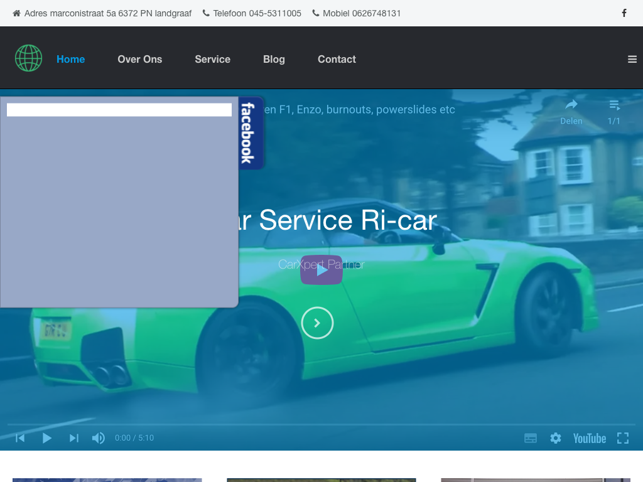The width and height of the screenshot is (643, 482).
Task: Toggle fullscreen video mode
Action: pyautogui.click(x=623, y=438)
